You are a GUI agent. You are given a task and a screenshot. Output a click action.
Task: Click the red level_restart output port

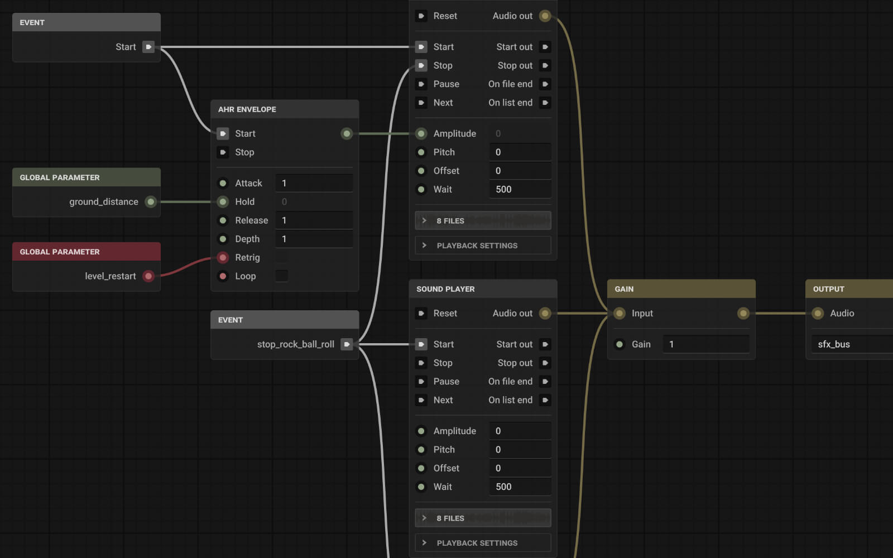[x=148, y=276]
